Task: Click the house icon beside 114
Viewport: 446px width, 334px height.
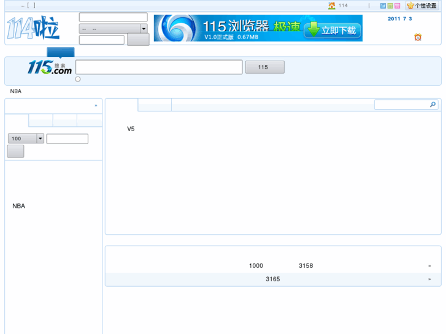Action: 332,6
